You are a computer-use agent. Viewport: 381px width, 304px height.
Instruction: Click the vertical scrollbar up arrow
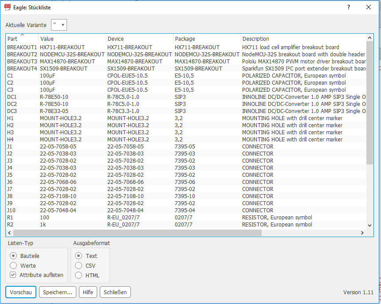pos(369,38)
